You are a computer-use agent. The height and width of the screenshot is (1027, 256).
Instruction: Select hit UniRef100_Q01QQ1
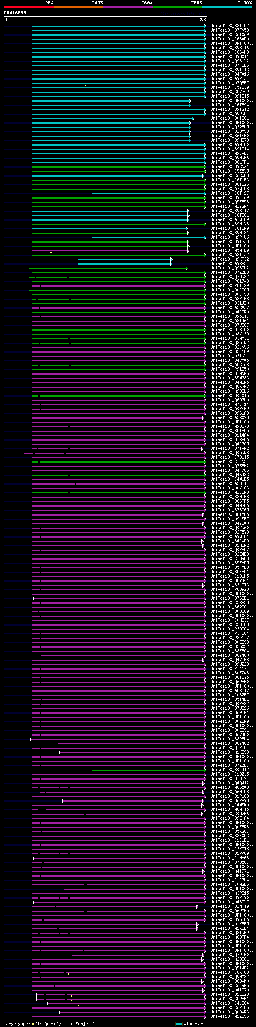pyautogui.click(x=230, y=118)
